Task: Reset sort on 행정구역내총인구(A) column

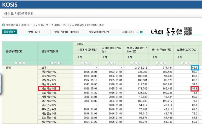Action: (x=140, y=63)
